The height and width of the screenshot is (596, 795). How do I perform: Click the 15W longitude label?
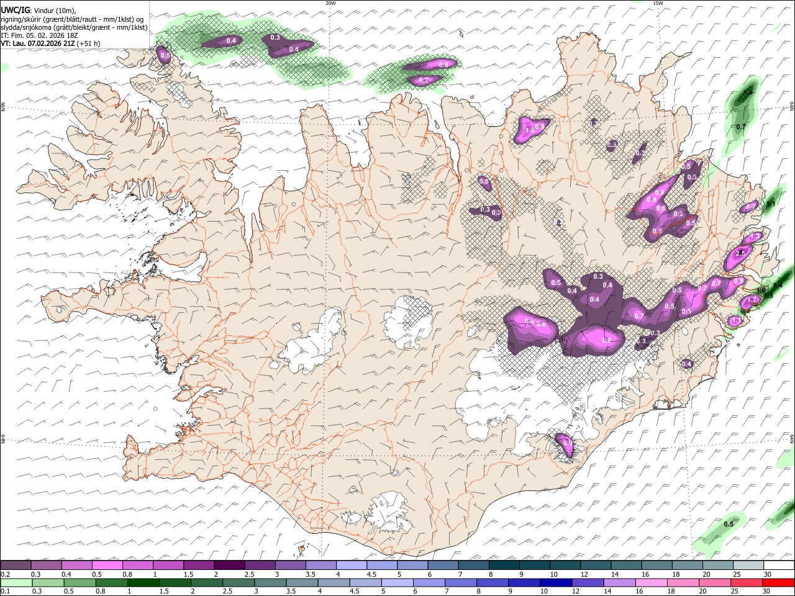click(658, 3)
